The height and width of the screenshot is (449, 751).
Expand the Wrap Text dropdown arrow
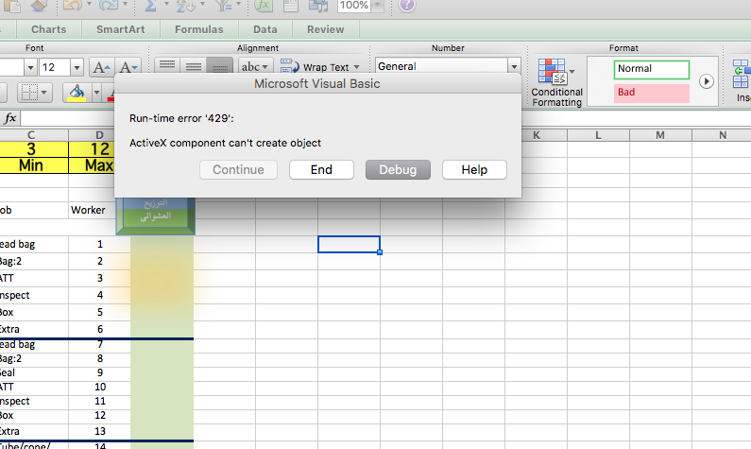point(356,67)
